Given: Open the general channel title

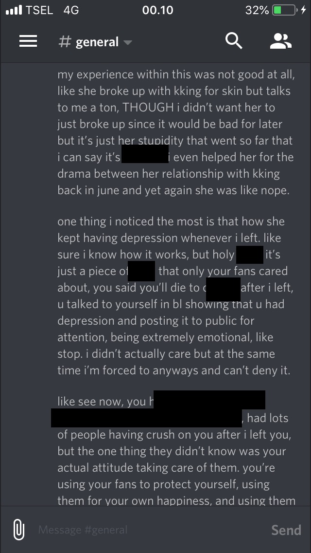Looking at the screenshot, I should (97, 42).
